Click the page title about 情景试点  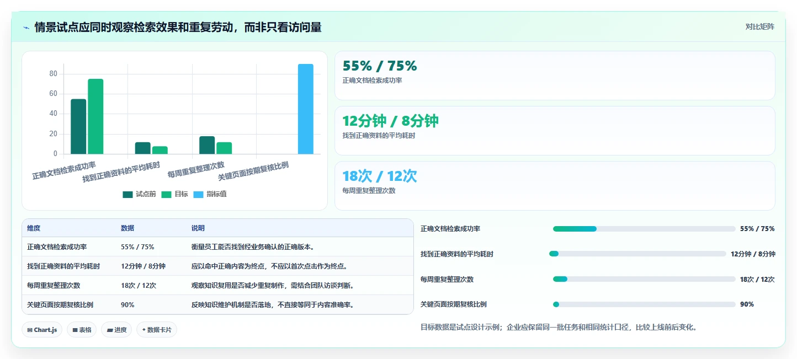click(x=178, y=27)
